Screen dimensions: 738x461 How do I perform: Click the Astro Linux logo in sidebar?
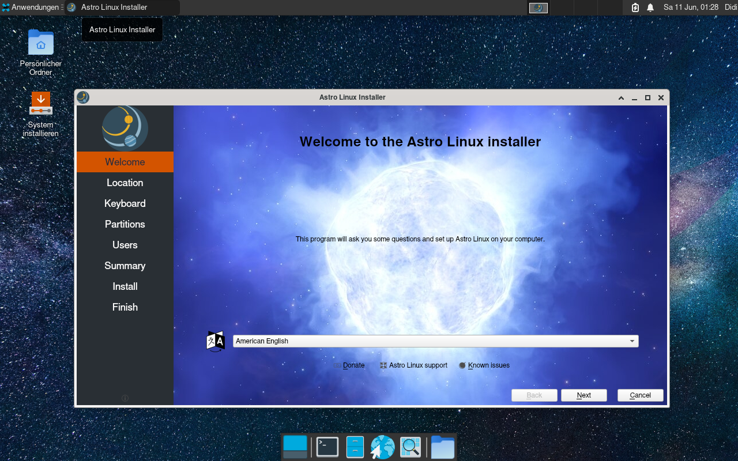point(125,128)
